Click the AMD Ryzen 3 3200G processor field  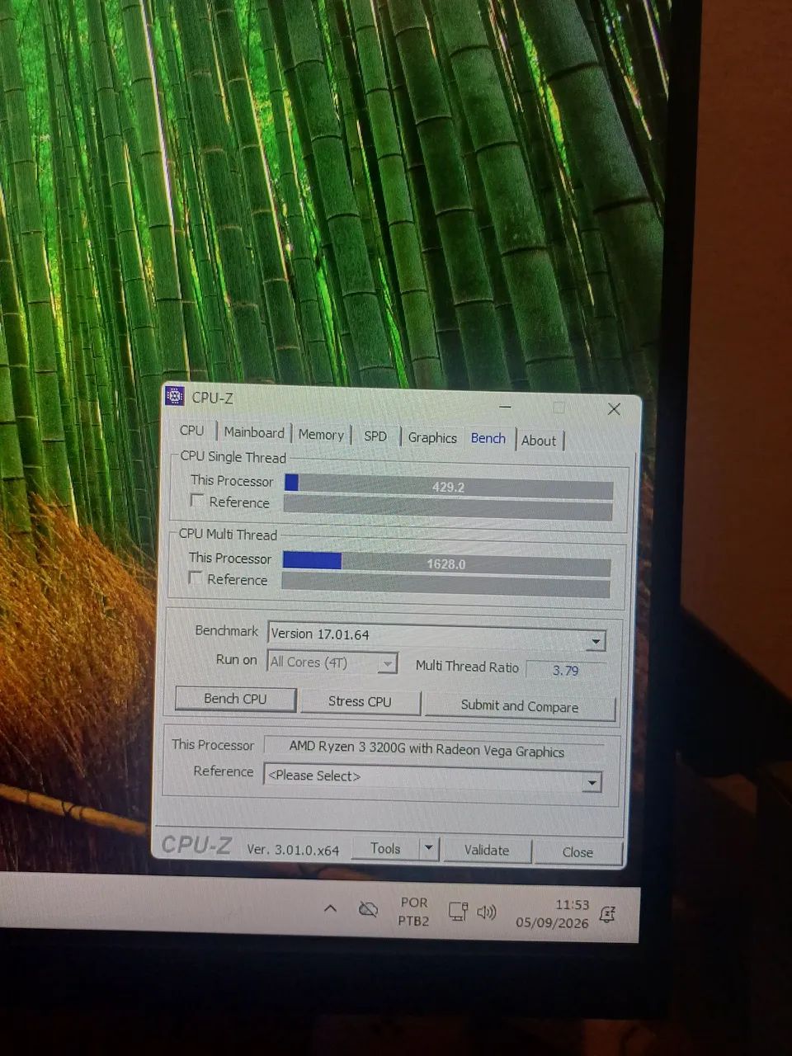[434, 749]
